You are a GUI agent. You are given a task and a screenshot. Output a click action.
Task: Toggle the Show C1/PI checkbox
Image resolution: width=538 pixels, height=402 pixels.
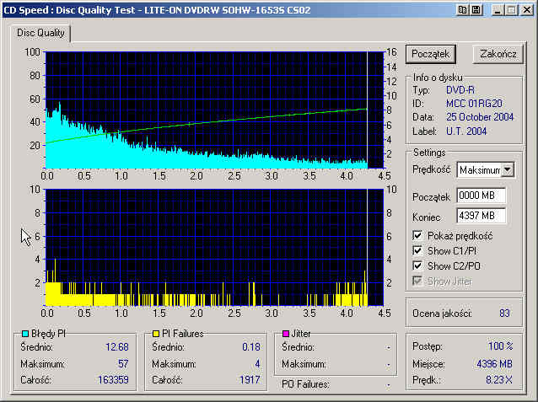point(417,251)
